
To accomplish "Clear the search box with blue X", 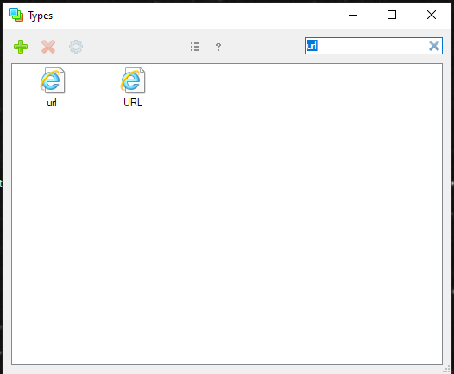I will coord(434,46).
